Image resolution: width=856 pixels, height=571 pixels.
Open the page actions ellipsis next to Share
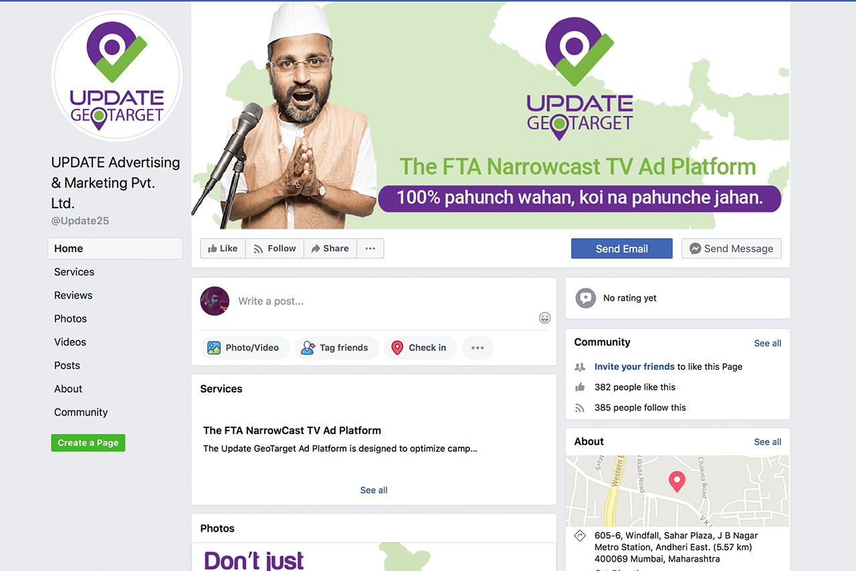[370, 248]
